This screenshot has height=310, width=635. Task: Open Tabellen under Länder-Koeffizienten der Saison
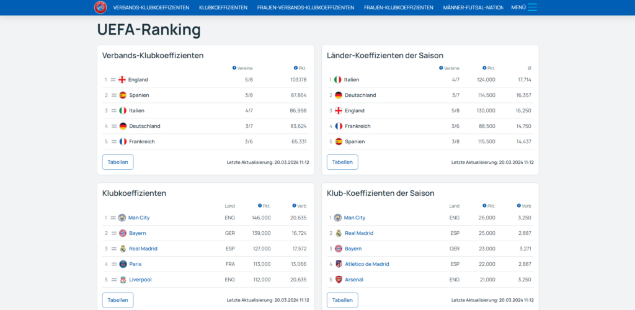point(342,162)
